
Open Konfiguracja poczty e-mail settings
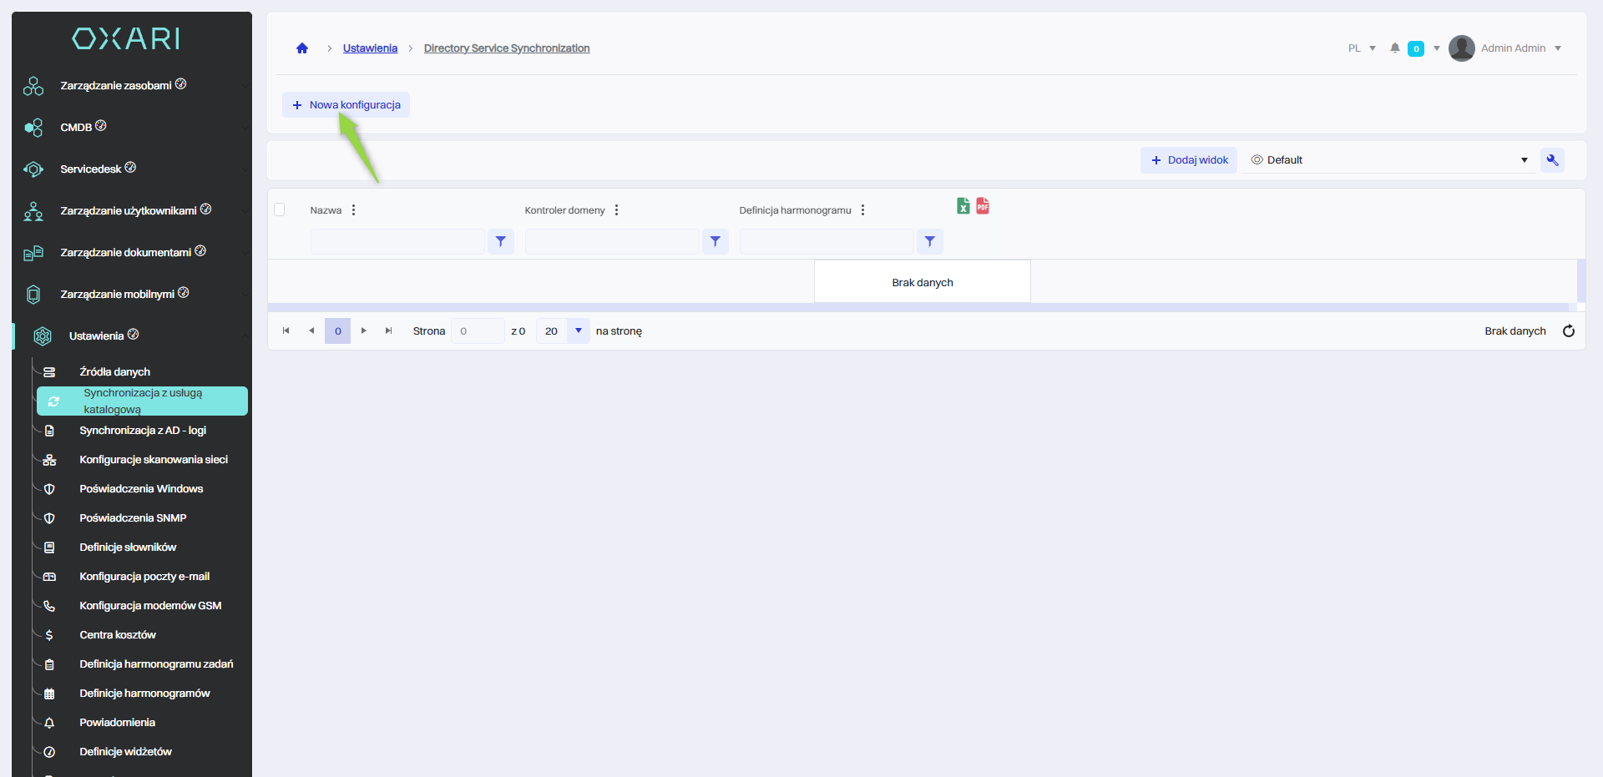[x=144, y=577]
